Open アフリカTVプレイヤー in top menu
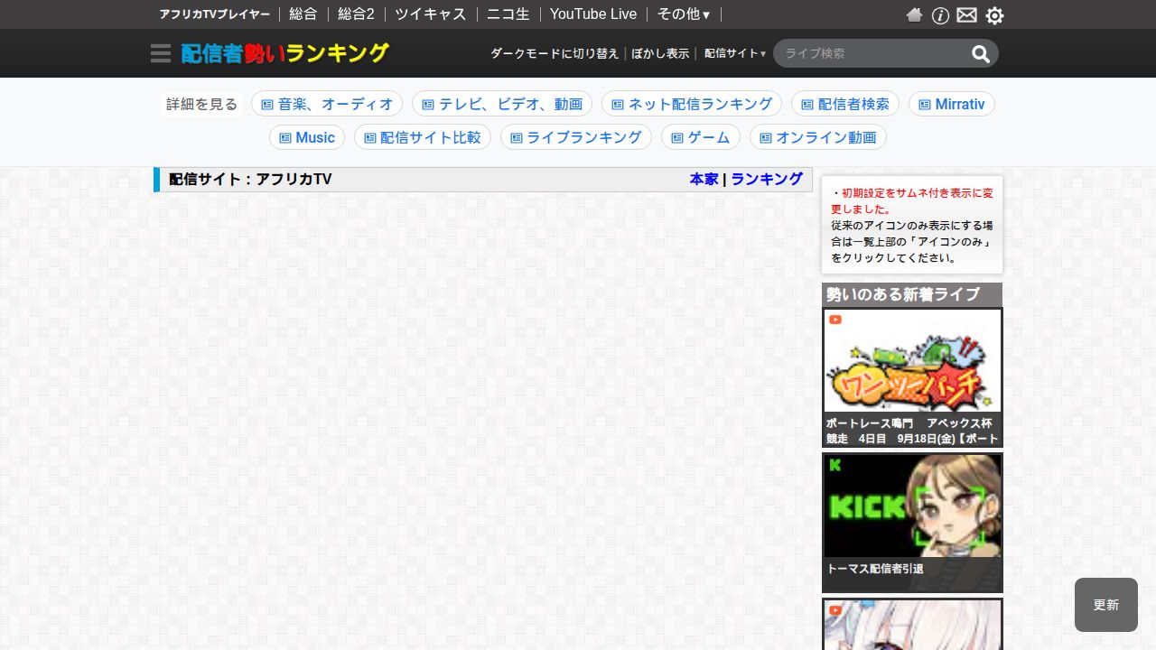 coord(215,14)
